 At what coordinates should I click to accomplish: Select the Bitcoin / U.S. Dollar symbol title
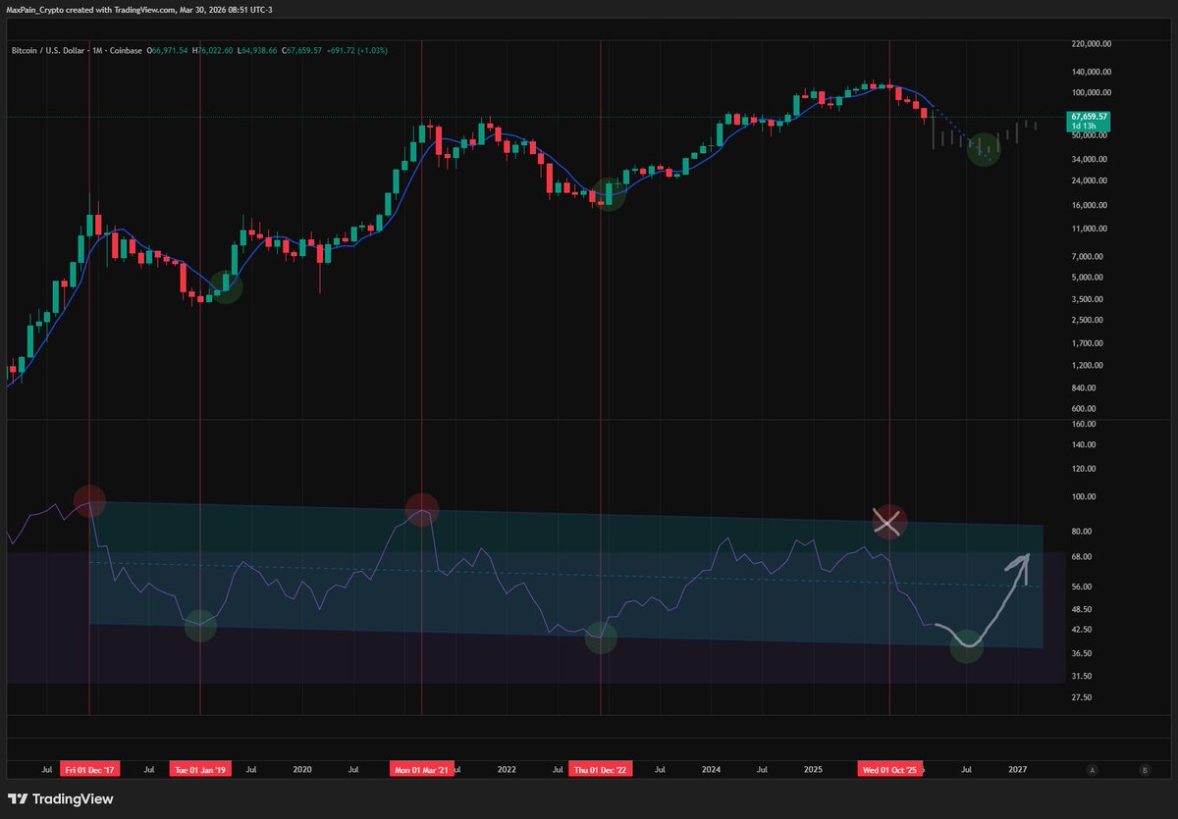tap(48, 49)
